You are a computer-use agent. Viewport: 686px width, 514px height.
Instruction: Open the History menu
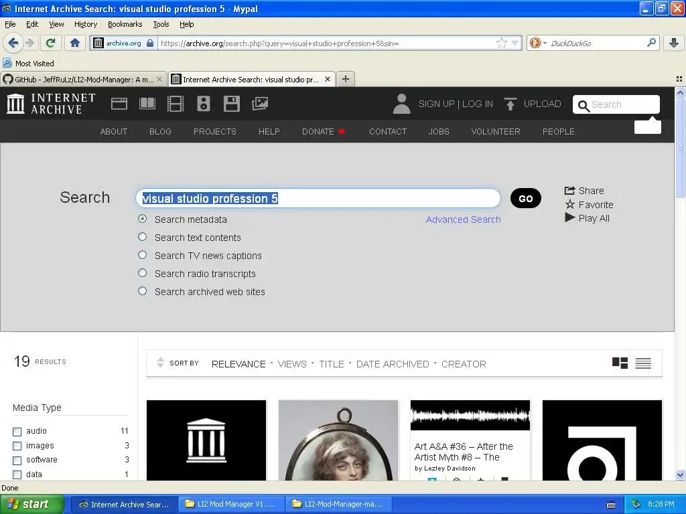(x=85, y=24)
